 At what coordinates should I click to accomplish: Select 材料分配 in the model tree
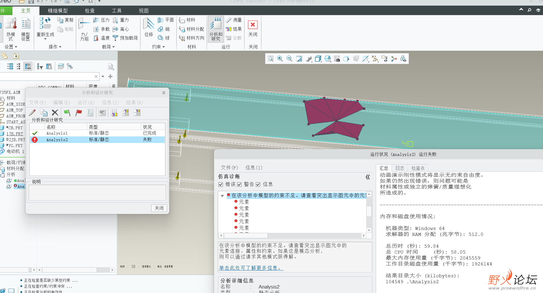tap(15, 168)
